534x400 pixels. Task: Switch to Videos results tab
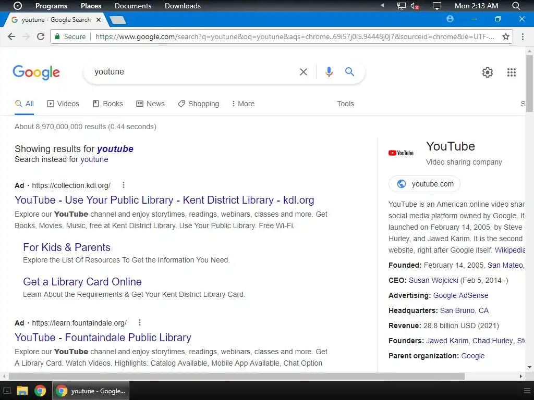63,104
